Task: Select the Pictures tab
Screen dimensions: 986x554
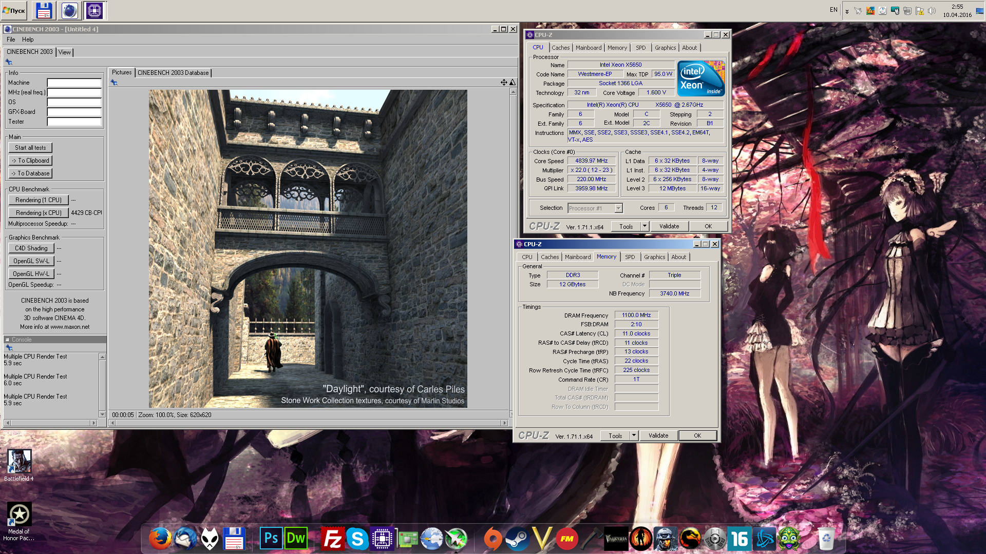Action: [122, 72]
